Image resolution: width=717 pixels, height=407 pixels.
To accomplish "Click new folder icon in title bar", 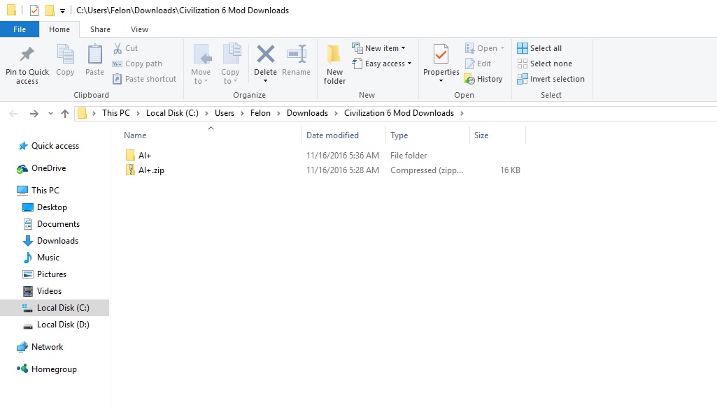I will (x=50, y=10).
